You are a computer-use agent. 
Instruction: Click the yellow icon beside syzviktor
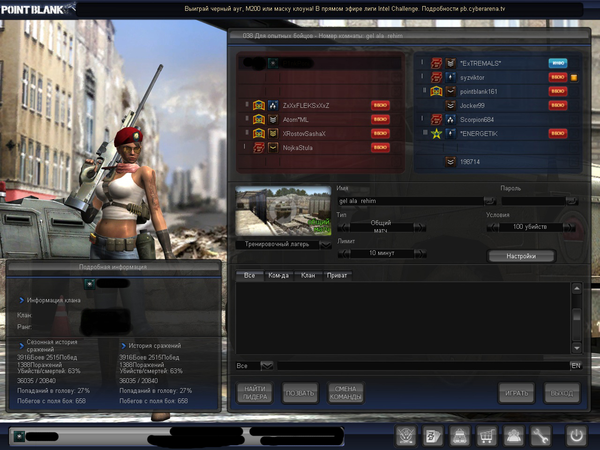(x=574, y=78)
